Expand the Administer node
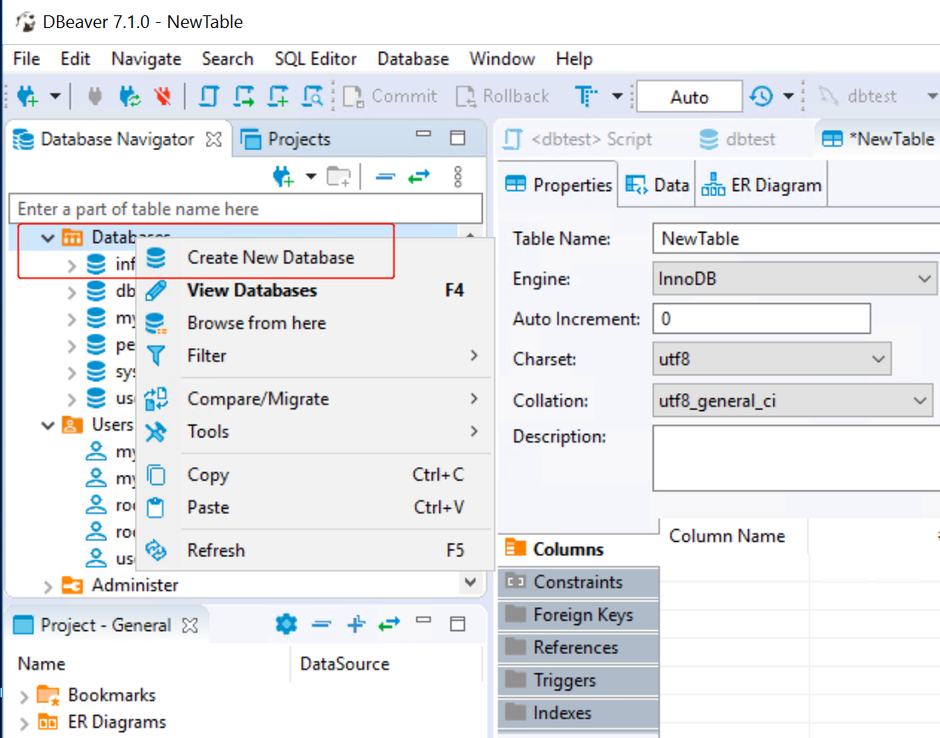This screenshot has width=940, height=738. pos(48,584)
